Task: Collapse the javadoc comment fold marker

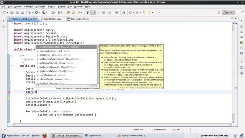Action: coord(12,56)
